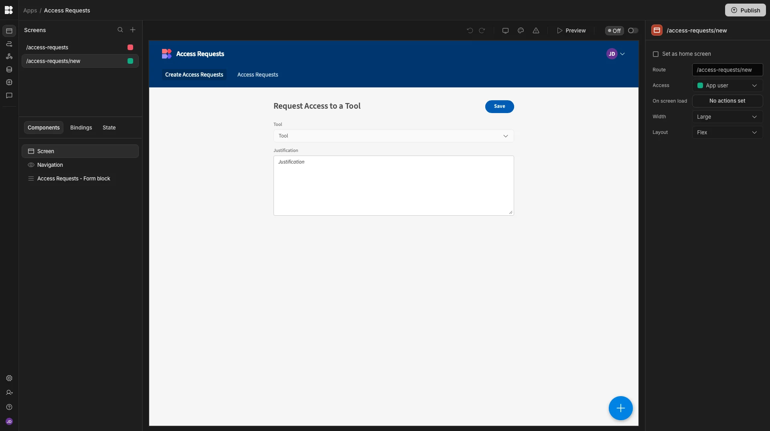
Task: Open the Automations sidebar icon
Action: pos(9,44)
